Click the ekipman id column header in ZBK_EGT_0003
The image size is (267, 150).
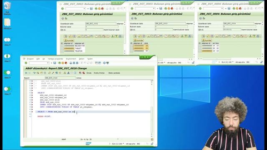pyautogui.click(x=139, y=43)
